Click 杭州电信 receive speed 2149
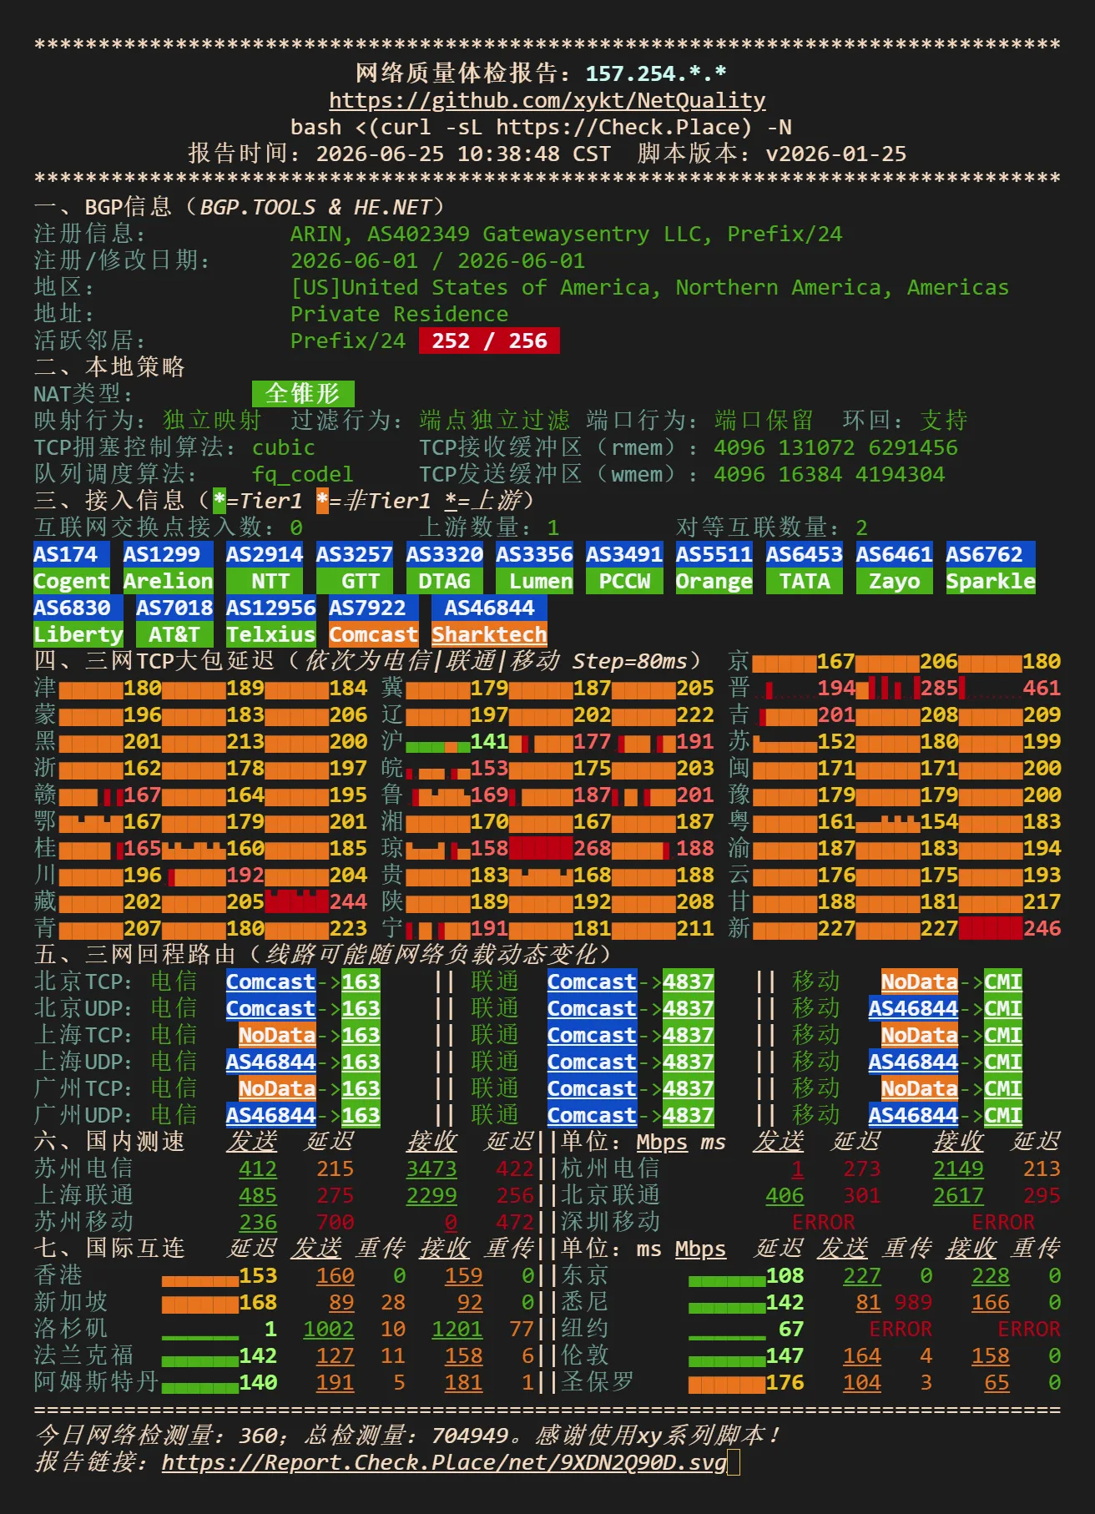 (958, 1168)
